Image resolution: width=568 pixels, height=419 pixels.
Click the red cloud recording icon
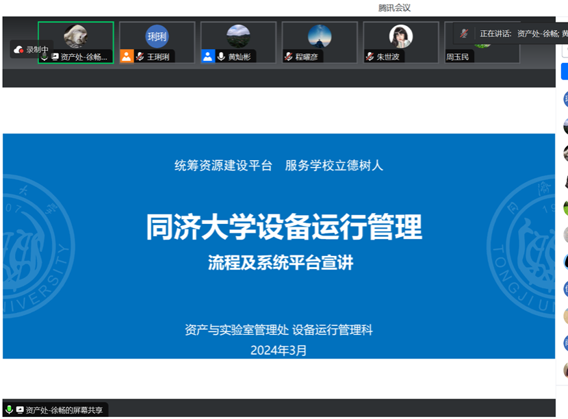pos(18,49)
